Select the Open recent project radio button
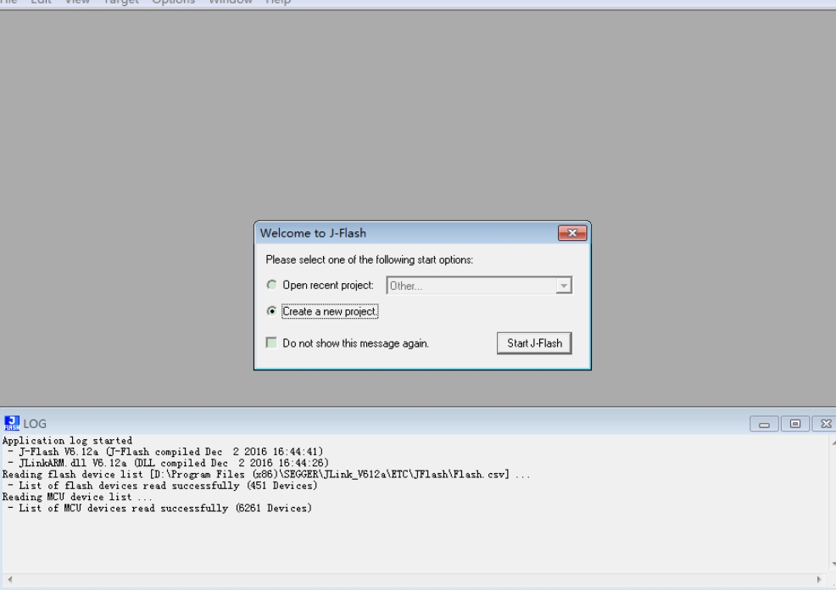 point(272,285)
